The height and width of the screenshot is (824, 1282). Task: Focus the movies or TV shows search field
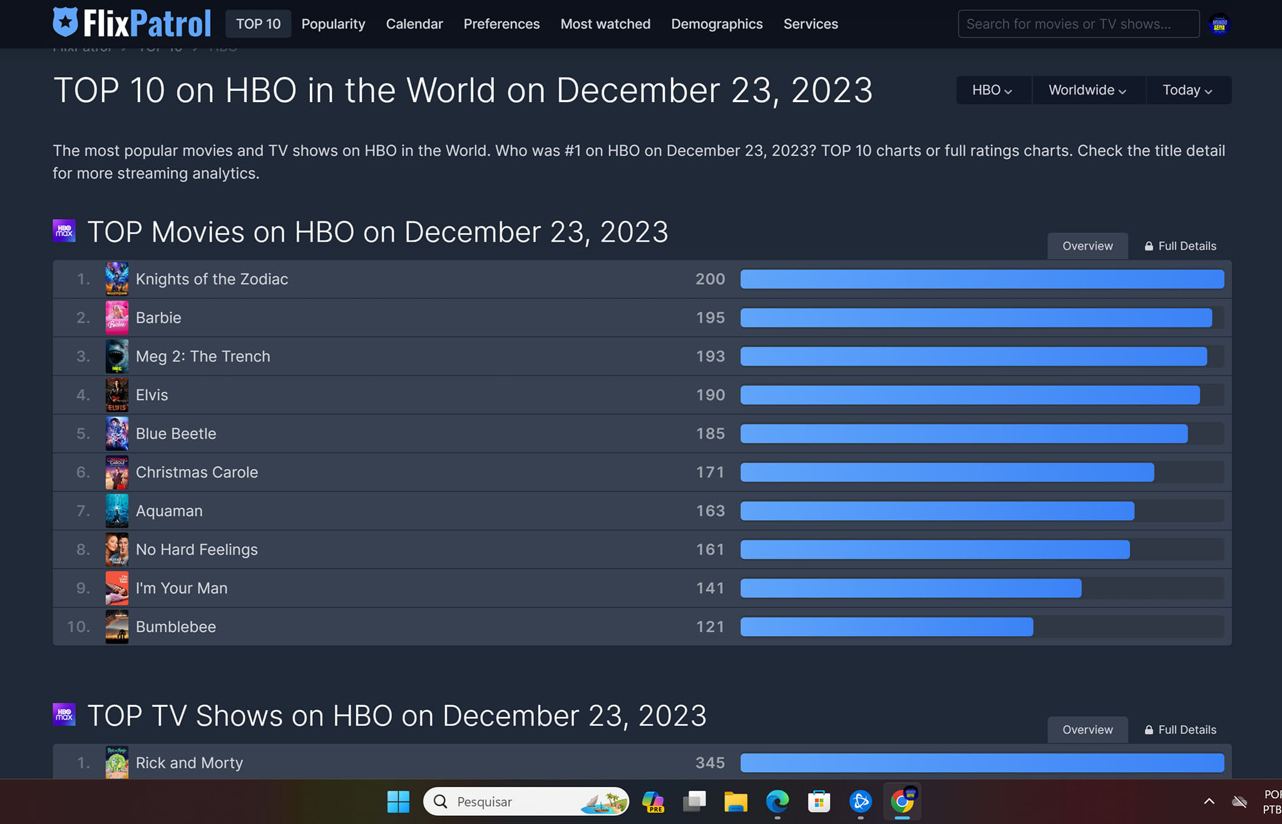pyautogui.click(x=1079, y=24)
